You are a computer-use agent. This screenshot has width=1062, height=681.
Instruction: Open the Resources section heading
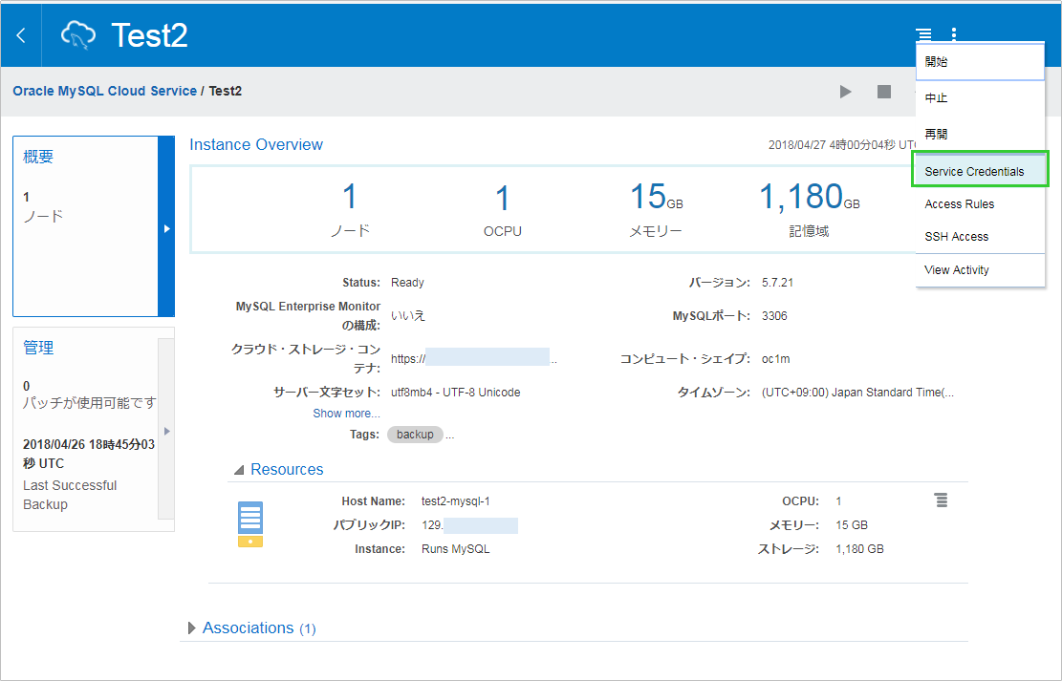(287, 469)
